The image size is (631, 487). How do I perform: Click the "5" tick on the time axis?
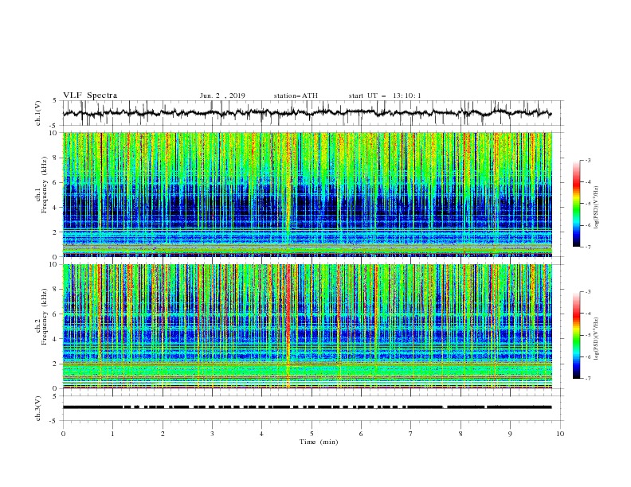[312, 434]
